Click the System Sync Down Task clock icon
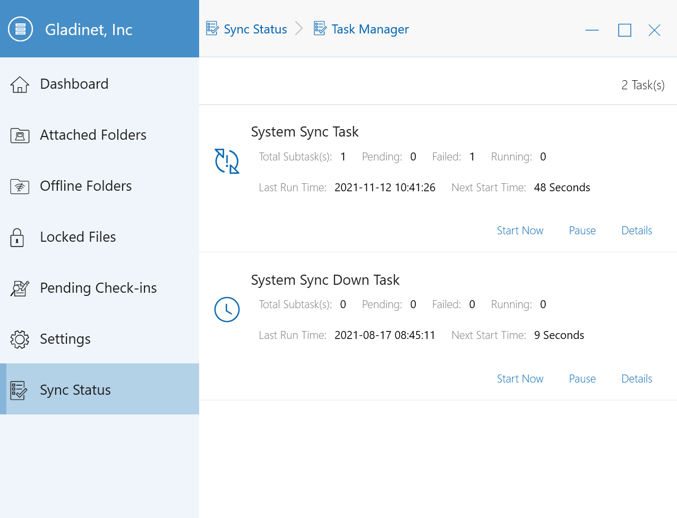677x518 pixels. (x=227, y=309)
